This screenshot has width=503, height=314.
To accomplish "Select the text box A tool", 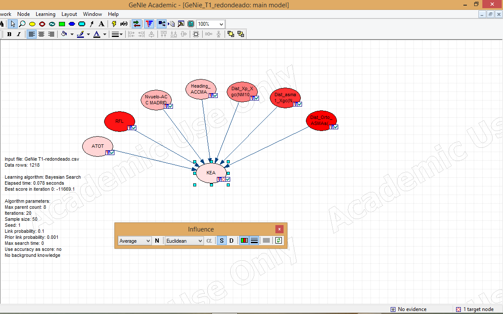I will [102, 24].
